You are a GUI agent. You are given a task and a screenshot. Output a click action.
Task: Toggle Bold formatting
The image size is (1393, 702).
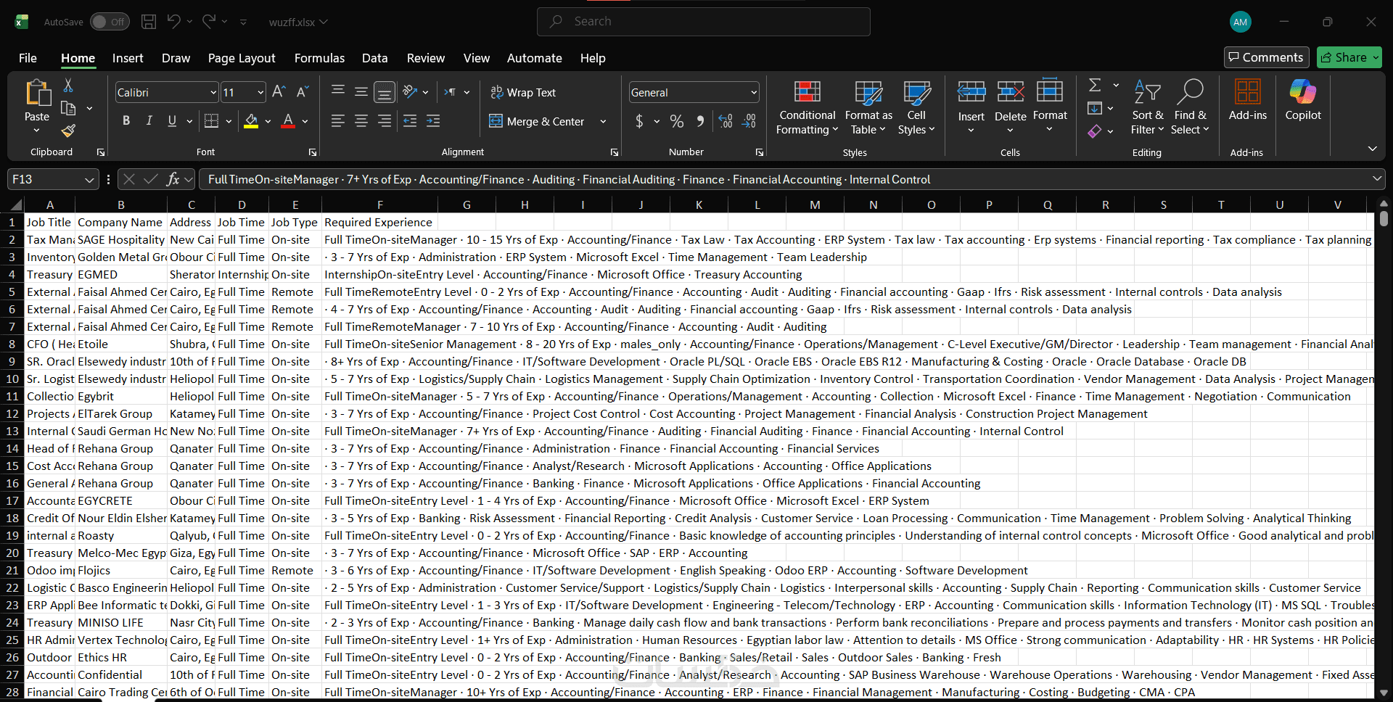[126, 121]
